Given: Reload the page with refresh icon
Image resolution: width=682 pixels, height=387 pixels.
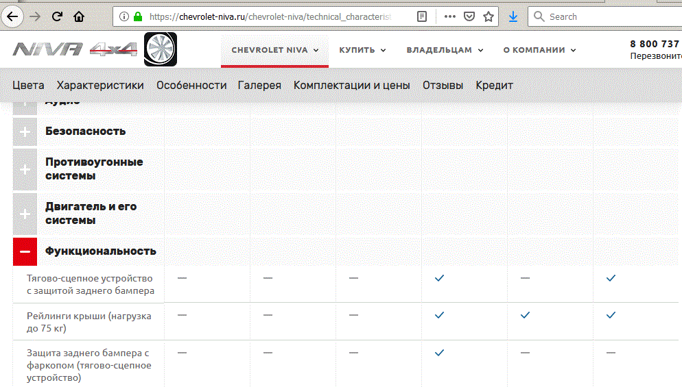Looking at the screenshot, I should 58,16.
